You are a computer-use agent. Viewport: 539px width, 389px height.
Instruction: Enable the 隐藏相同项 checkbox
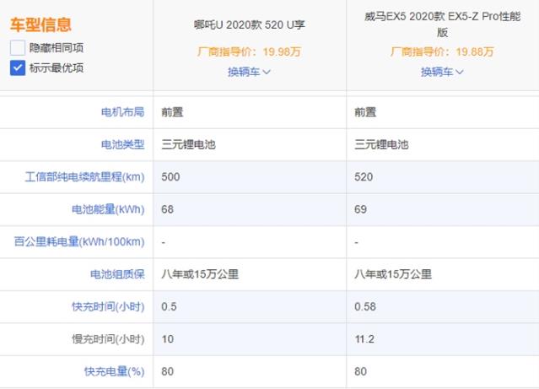tap(18, 48)
